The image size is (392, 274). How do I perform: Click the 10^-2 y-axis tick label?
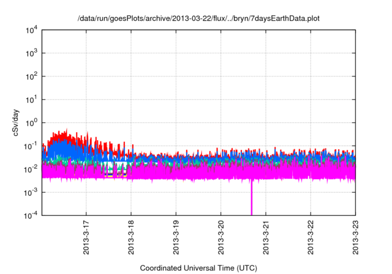coord(31,169)
